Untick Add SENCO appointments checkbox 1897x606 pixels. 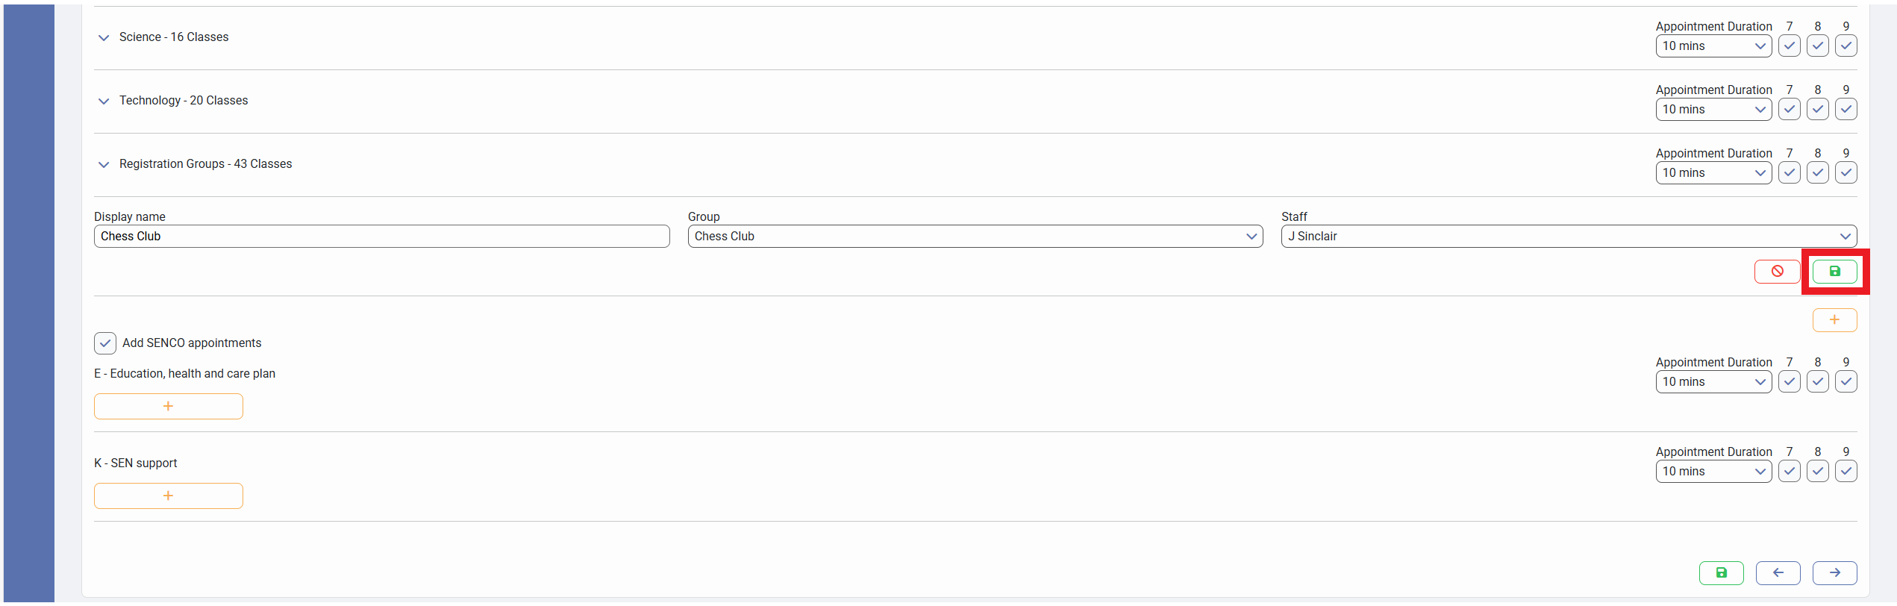(x=105, y=343)
